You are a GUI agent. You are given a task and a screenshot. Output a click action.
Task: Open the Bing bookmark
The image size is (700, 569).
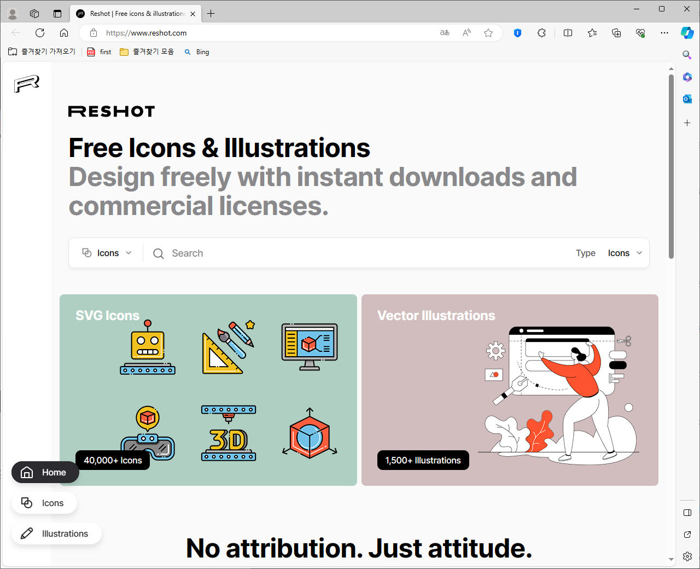coord(197,52)
